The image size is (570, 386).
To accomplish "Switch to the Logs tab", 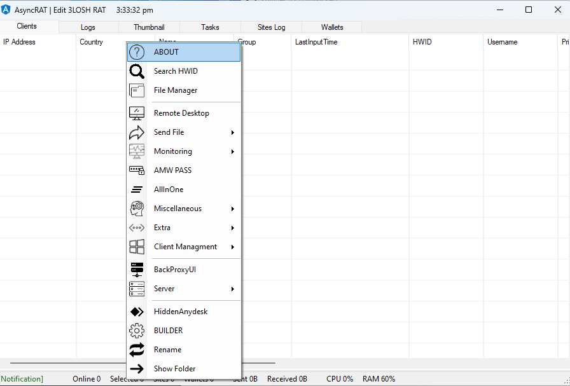I will pyautogui.click(x=88, y=27).
